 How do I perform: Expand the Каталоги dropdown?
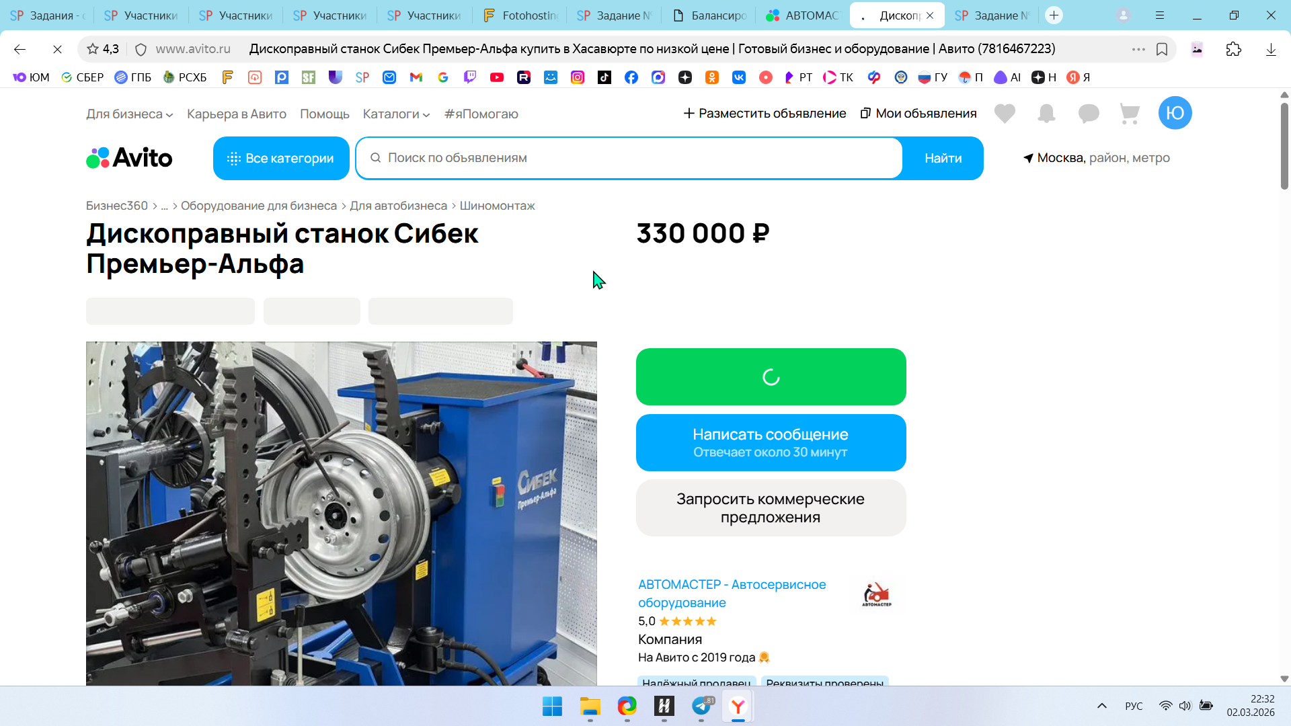pyautogui.click(x=396, y=114)
